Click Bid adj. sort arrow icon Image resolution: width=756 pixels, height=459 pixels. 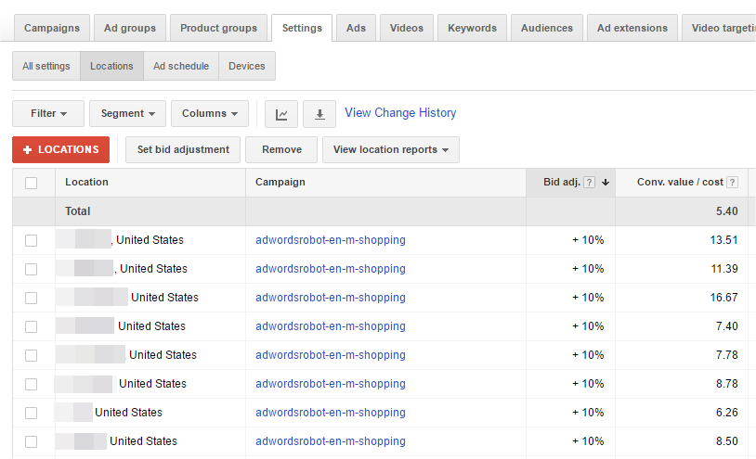tap(606, 183)
